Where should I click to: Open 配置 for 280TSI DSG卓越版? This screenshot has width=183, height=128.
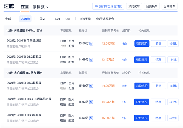(71, 120)
